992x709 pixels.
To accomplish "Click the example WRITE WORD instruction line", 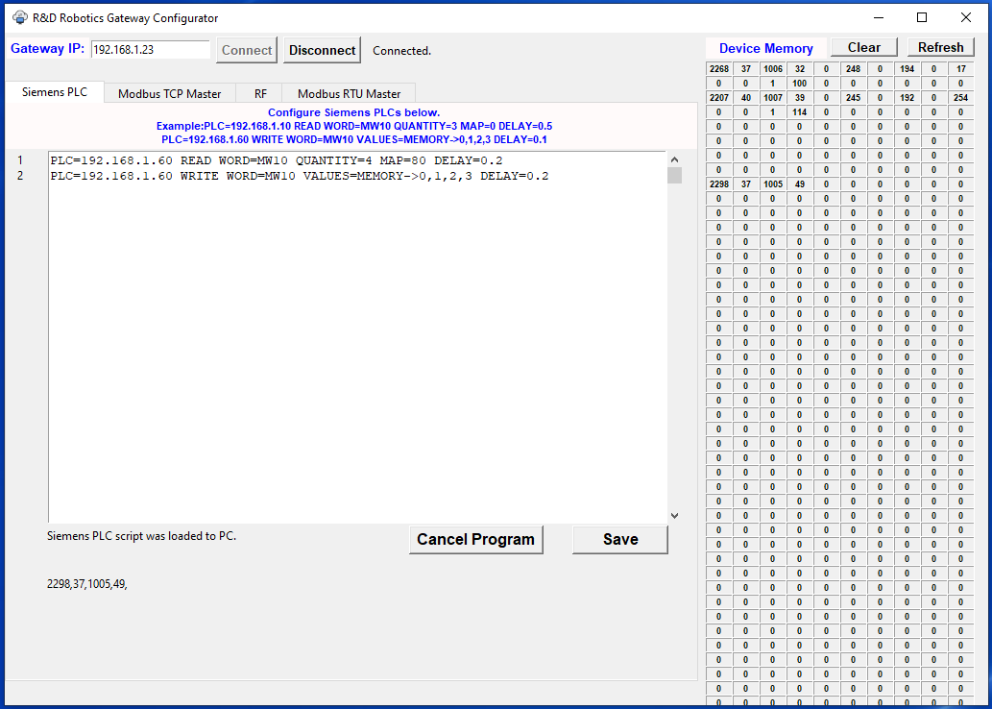I will tap(354, 139).
